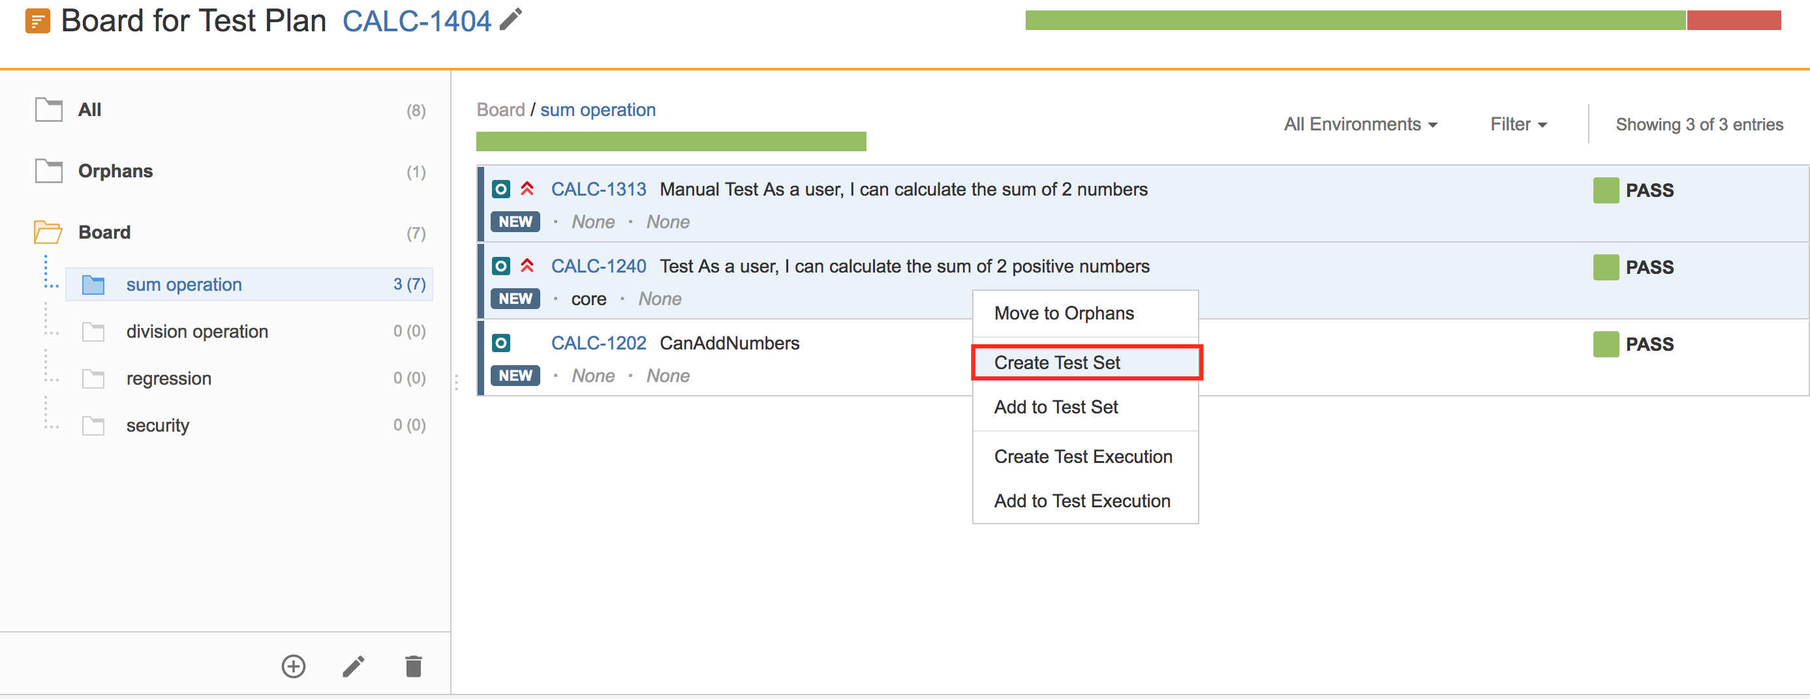Click the orange Test Plan icon in header

click(38, 21)
